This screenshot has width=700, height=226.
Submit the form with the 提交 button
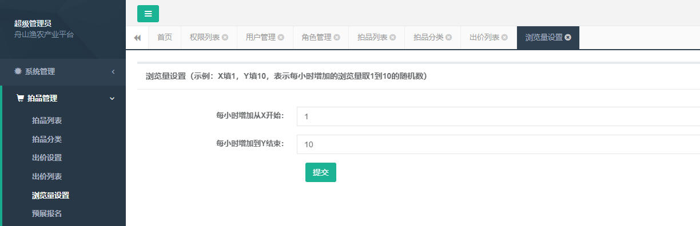tap(321, 172)
